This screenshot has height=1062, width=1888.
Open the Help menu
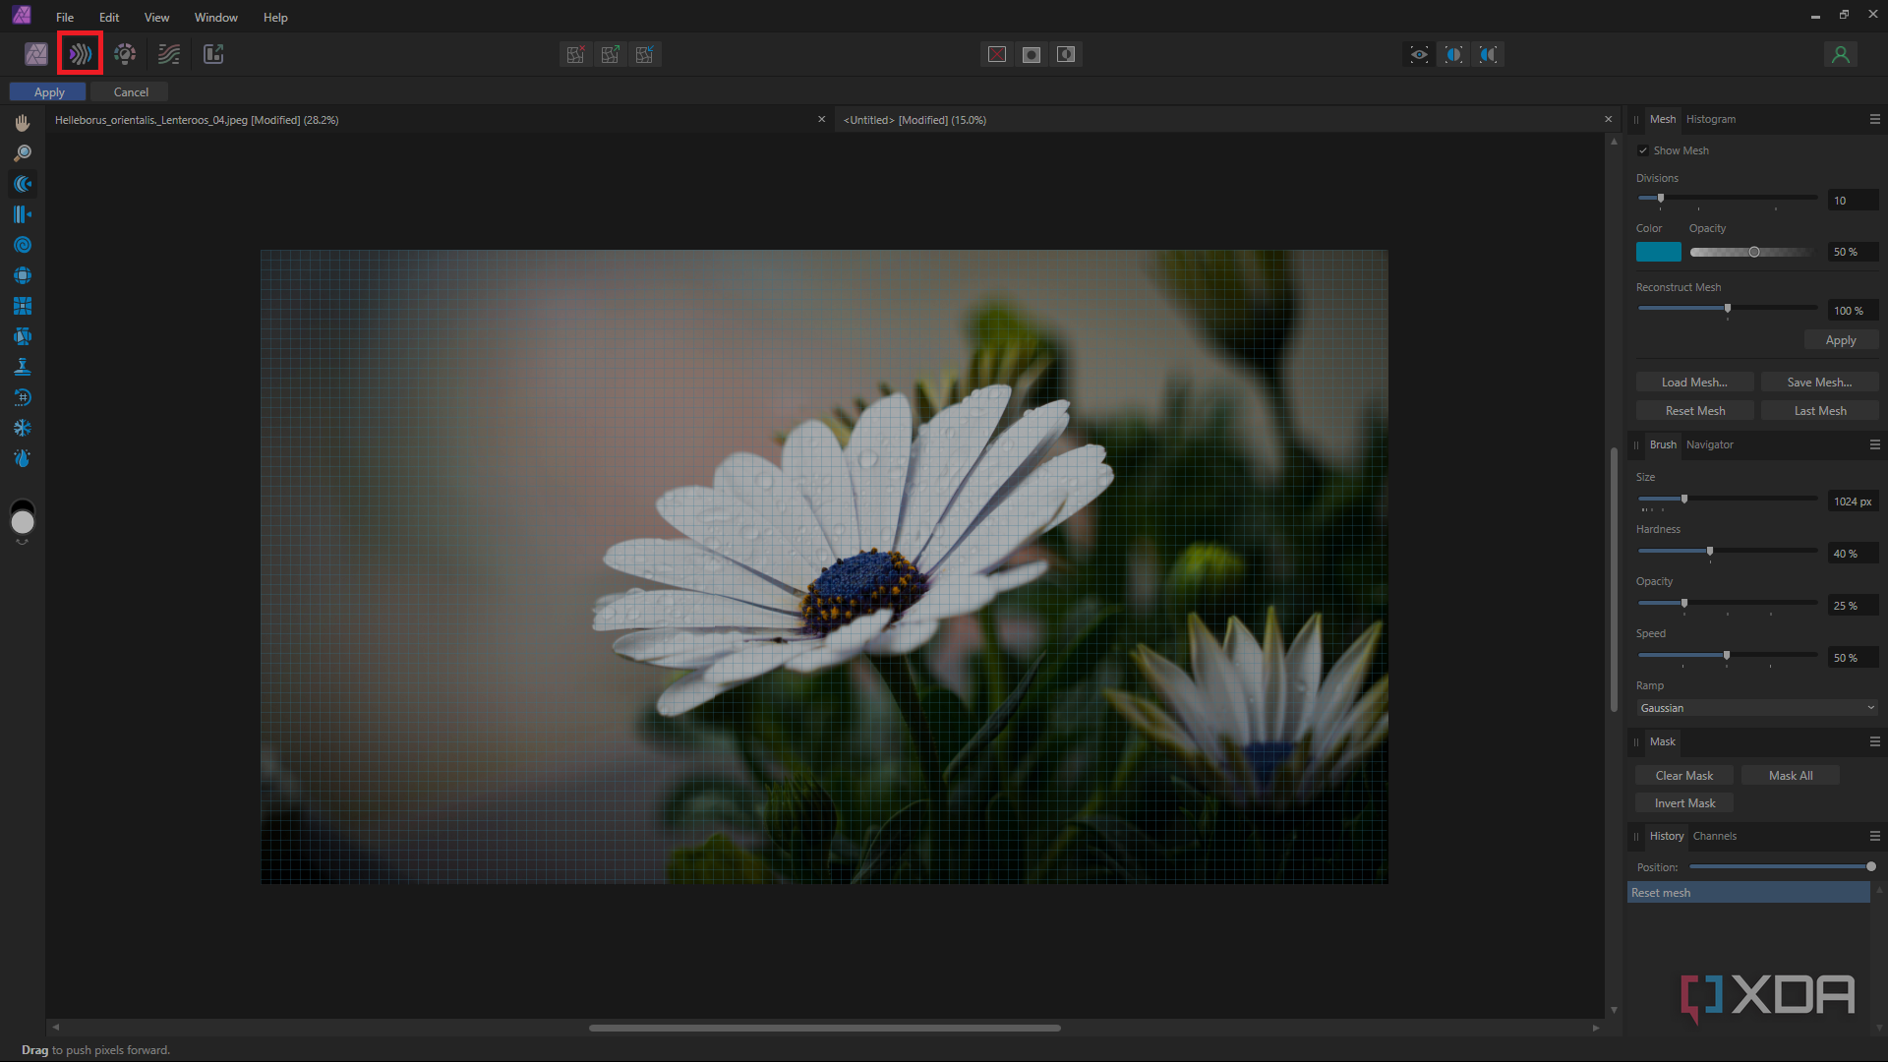[275, 18]
